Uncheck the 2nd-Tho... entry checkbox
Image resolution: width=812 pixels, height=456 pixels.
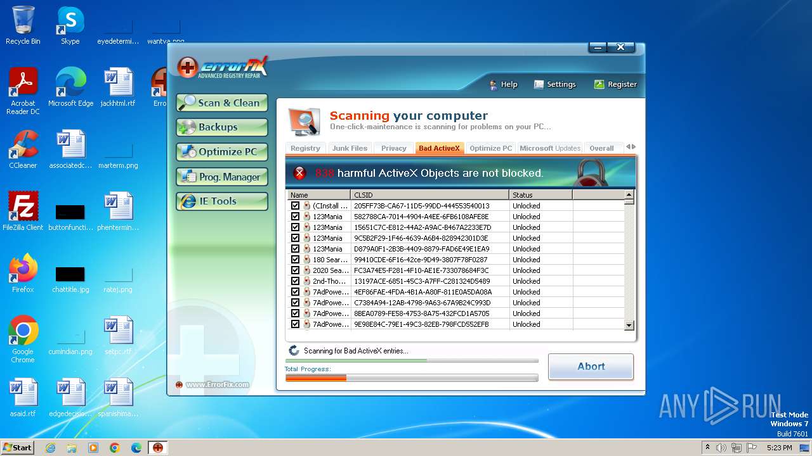tap(295, 281)
